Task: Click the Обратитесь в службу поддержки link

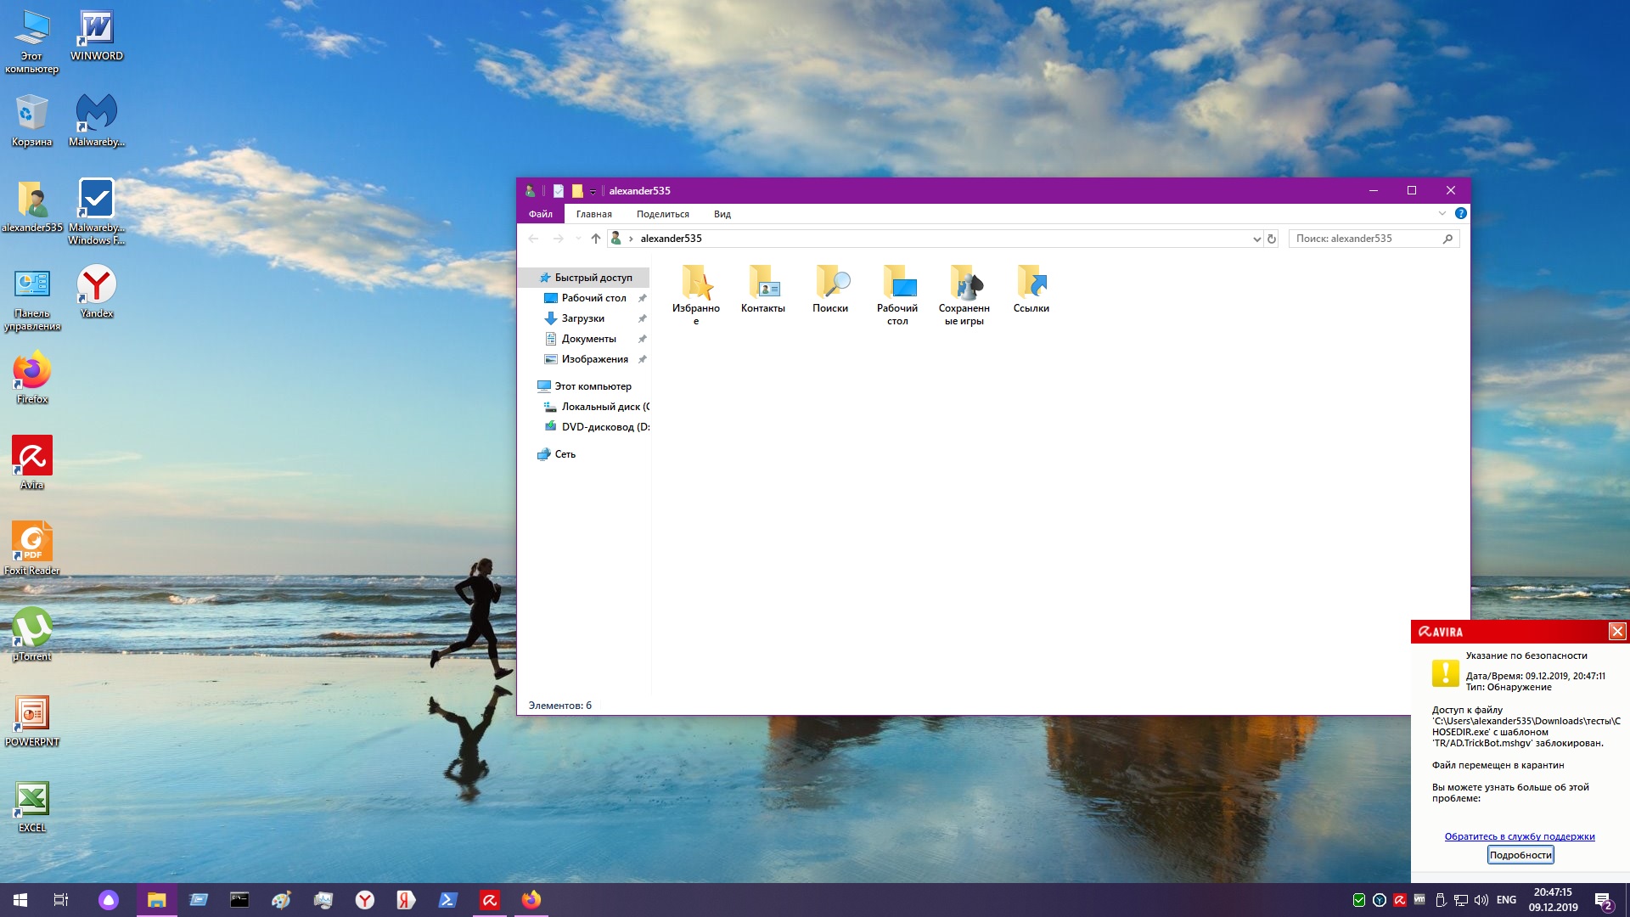Action: (1519, 836)
